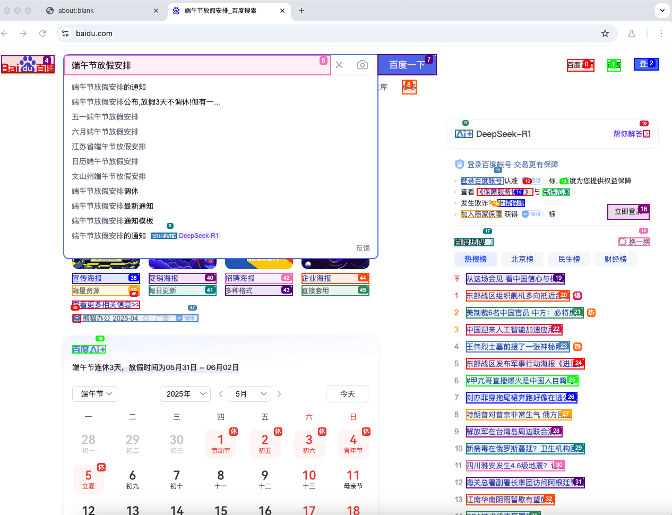Open a new browser tab
Screen dimensions: 672x515
[x=301, y=11]
